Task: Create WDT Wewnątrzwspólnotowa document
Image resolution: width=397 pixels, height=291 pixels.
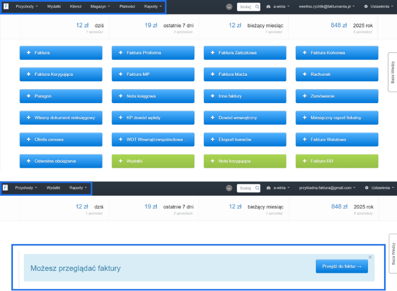Action: (153, 139)
